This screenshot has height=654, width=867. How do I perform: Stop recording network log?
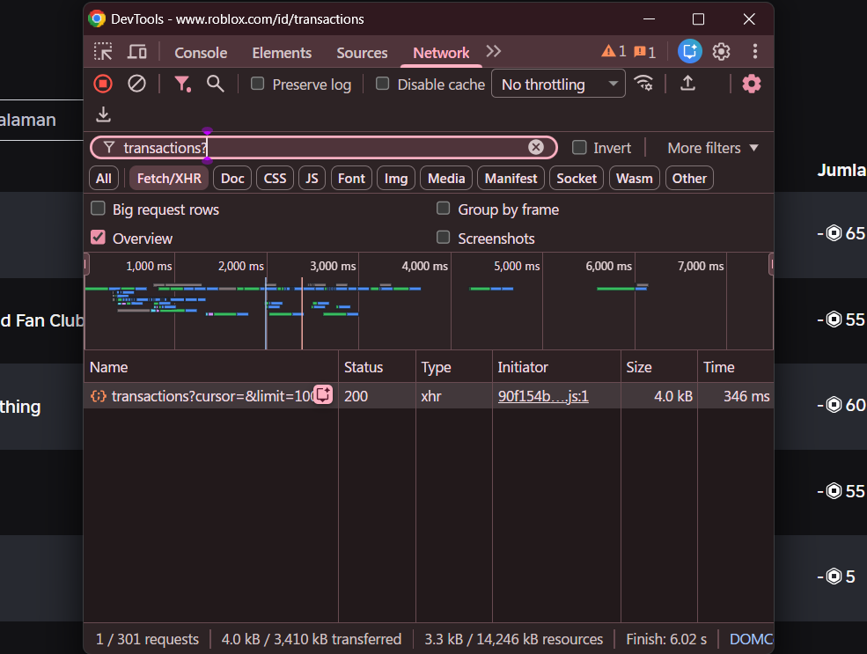(102, 84)
